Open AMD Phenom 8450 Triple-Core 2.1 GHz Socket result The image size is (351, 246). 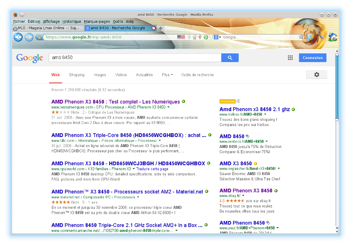[x=127, y=225]
